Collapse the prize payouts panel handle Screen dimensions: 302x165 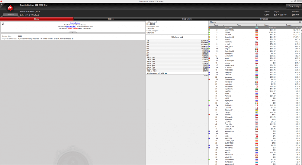click(207, 75)
